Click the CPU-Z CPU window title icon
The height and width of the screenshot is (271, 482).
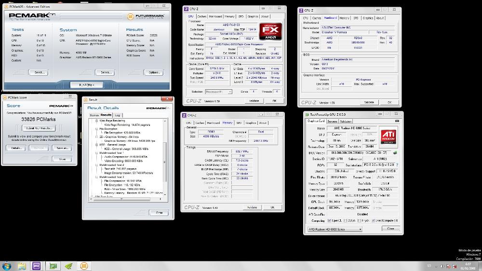(x=186, y=9)
